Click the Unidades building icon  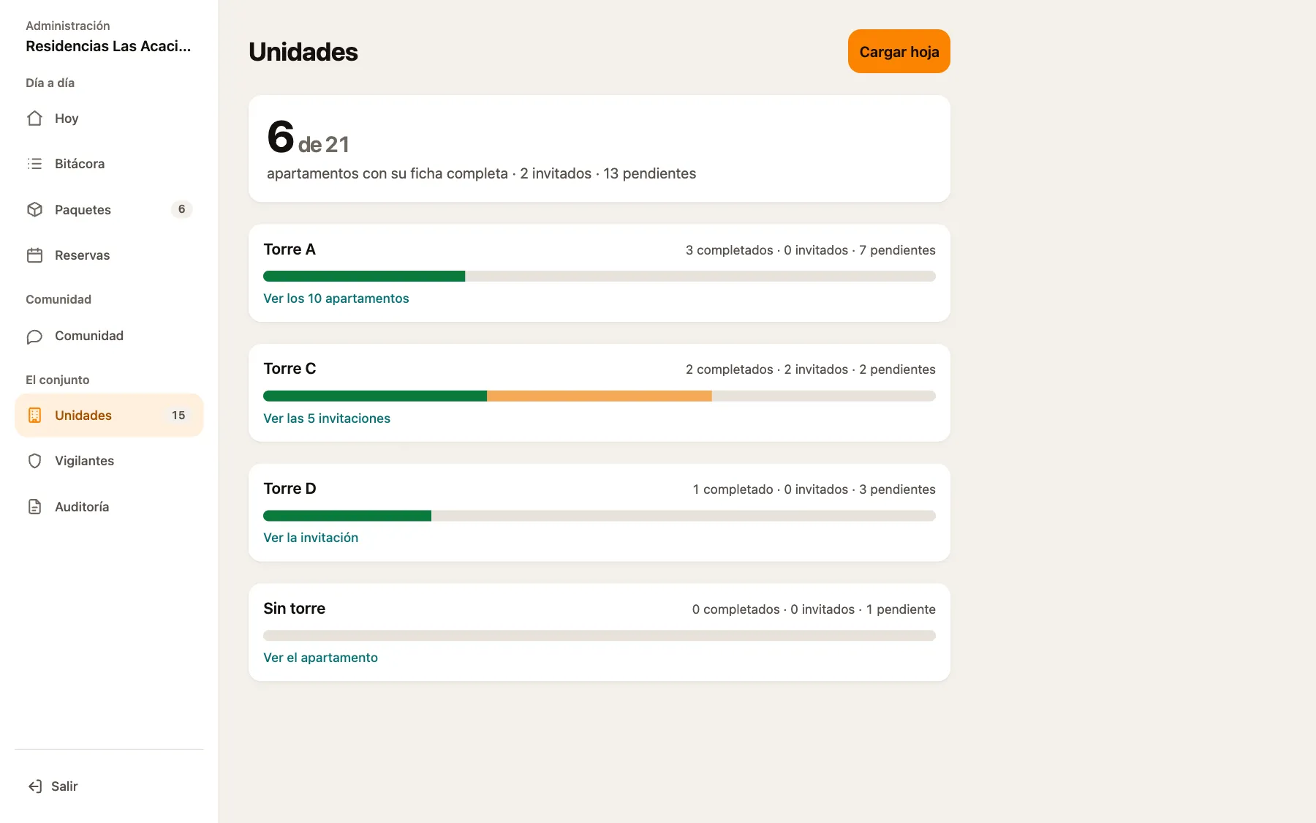[34, 416]
